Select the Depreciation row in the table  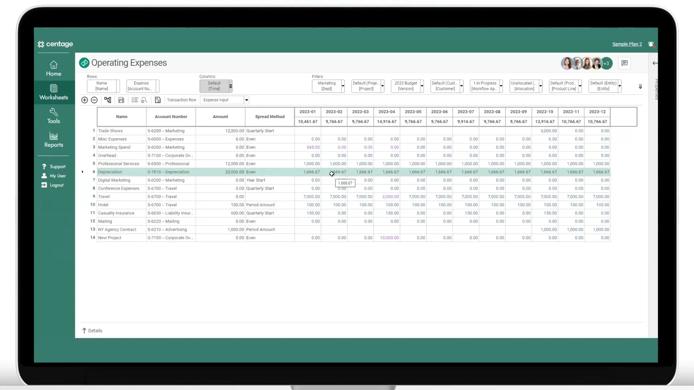click(x=111, y=172)
